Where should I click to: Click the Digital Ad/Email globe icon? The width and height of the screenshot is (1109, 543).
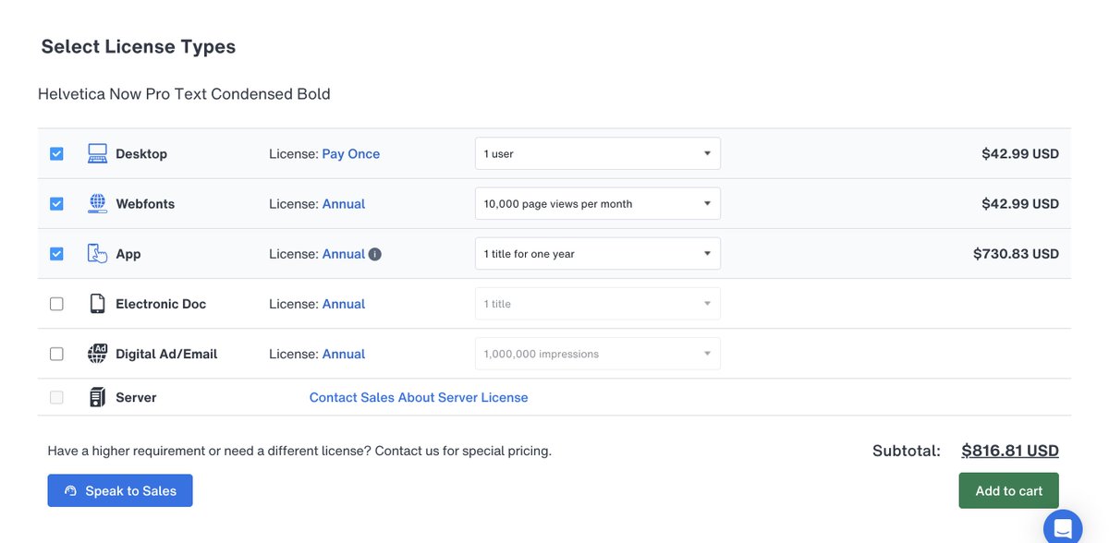97,354
